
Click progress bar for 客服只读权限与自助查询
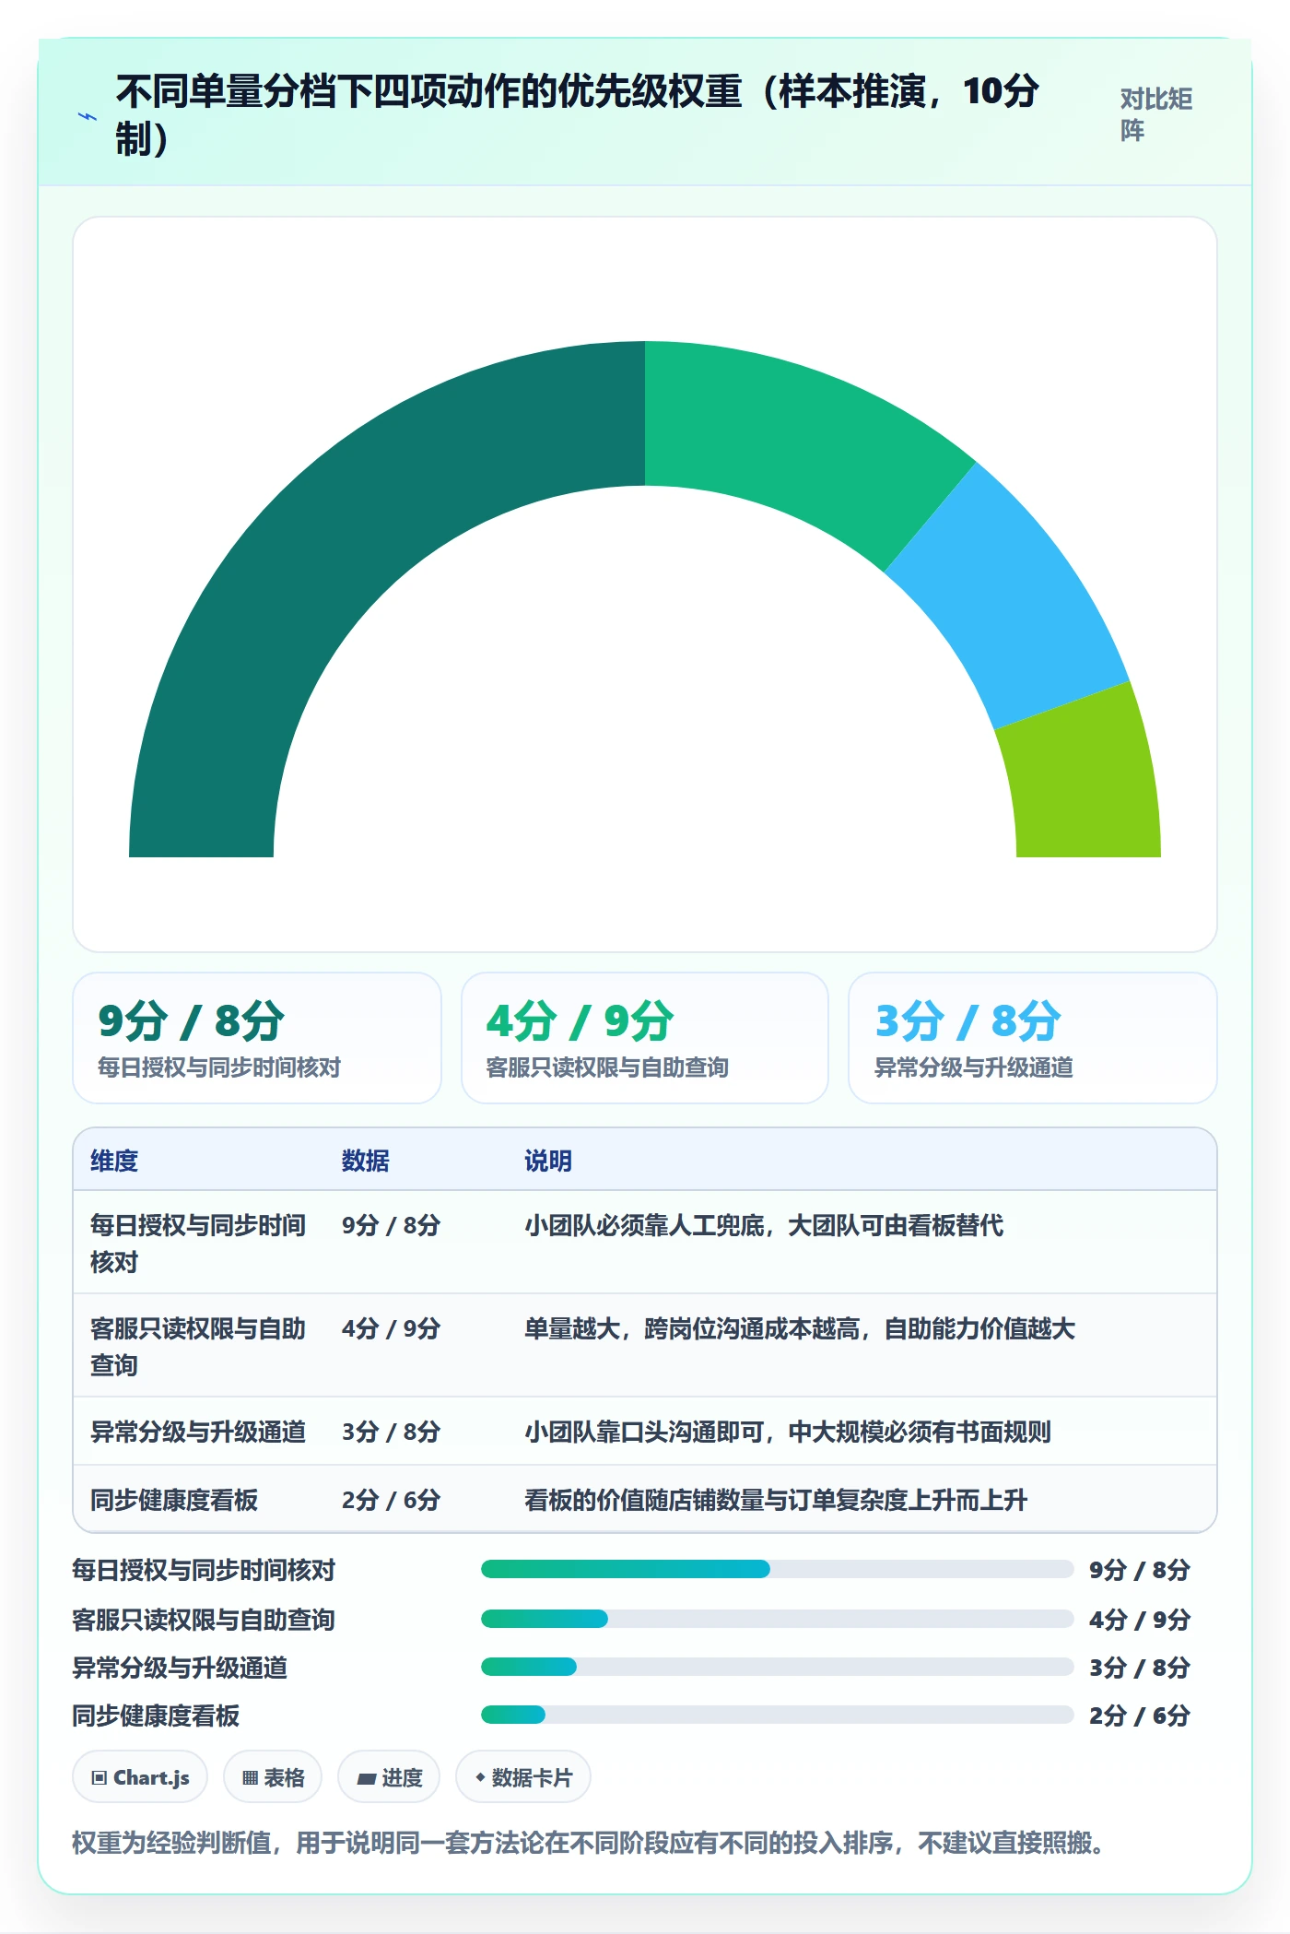(777, 1619)
